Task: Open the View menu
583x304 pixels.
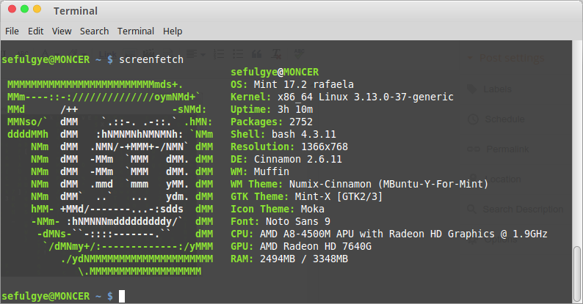Action: tap(62, 31)
